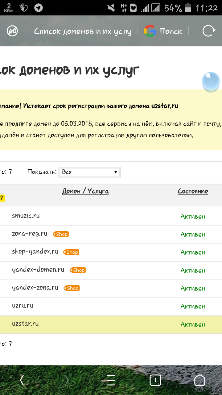Click the yellow question mark help icon

point(2,198)
